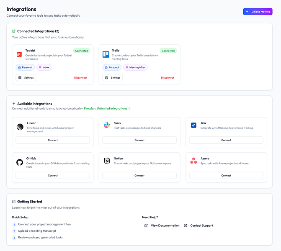281x251 pixels.
Task: Click the Jira logo icon
Action: (193, 125)
